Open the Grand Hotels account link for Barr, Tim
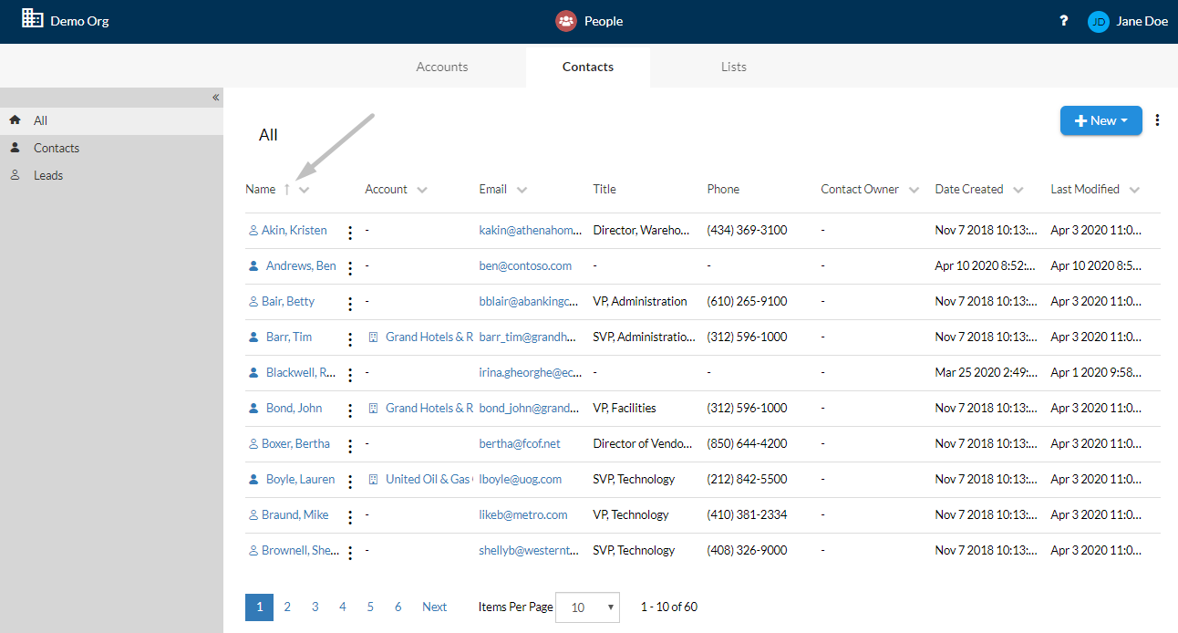This screenshot has height=633, width=1178. [x=429, y=337]
